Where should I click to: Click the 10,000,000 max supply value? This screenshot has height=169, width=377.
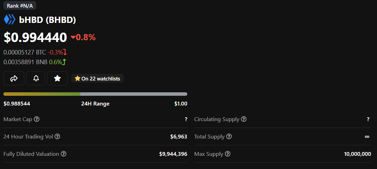358,154
